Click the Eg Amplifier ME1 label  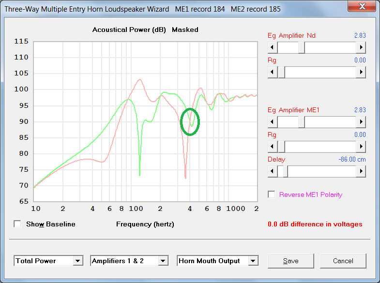coord(293,110)
